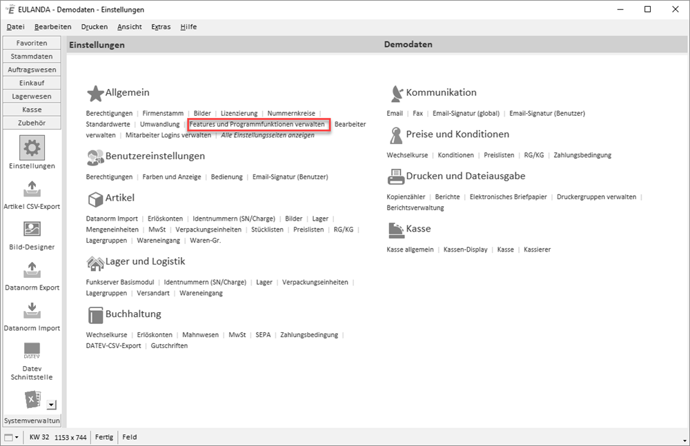Viewport: 690px width, 446px height.
Task: Click the Datanorm Import icon
Action: (32, 310)
